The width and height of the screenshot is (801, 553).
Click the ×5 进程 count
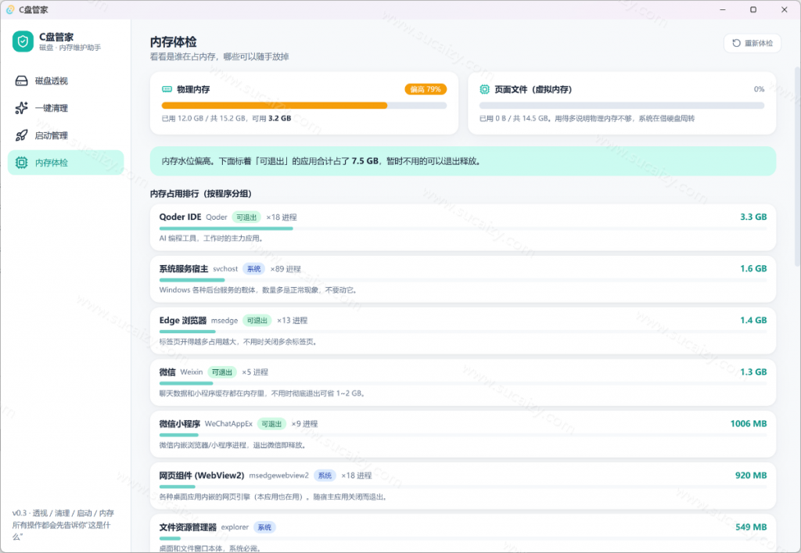click(x=255, y=372)
